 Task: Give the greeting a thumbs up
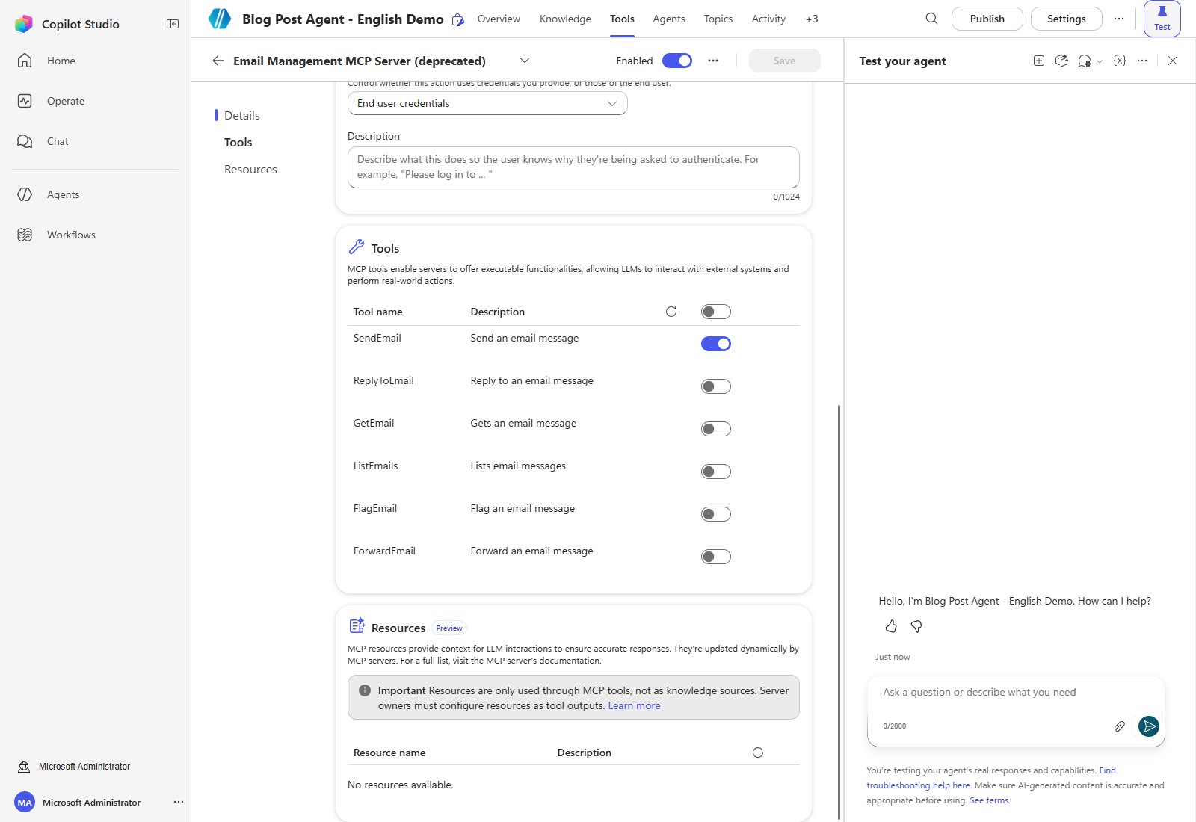(891, 626)
